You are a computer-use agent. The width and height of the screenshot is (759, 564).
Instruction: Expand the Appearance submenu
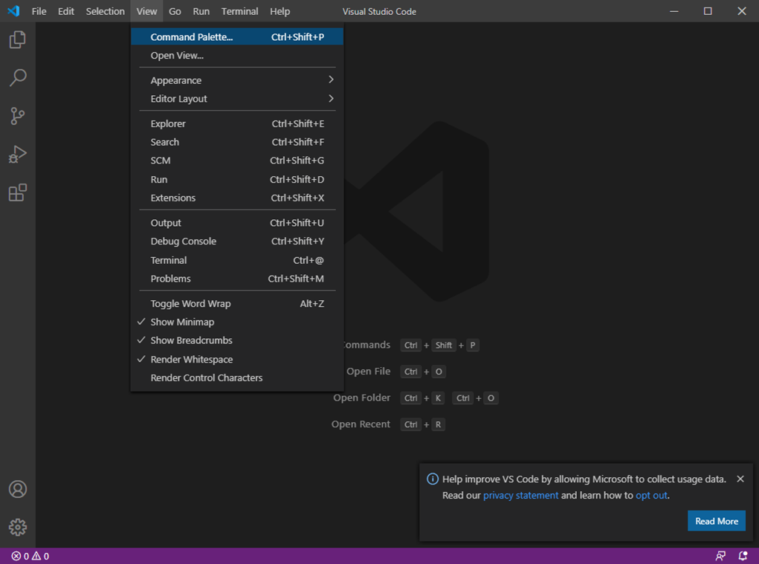(237, 80)
